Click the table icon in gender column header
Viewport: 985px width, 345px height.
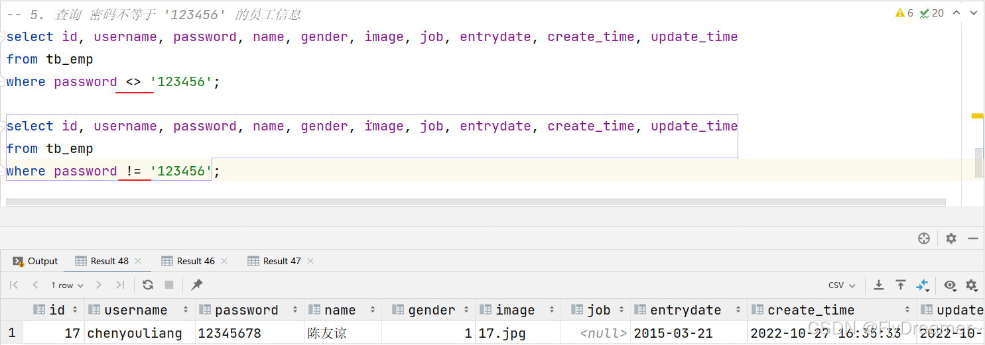click(398, 310)
